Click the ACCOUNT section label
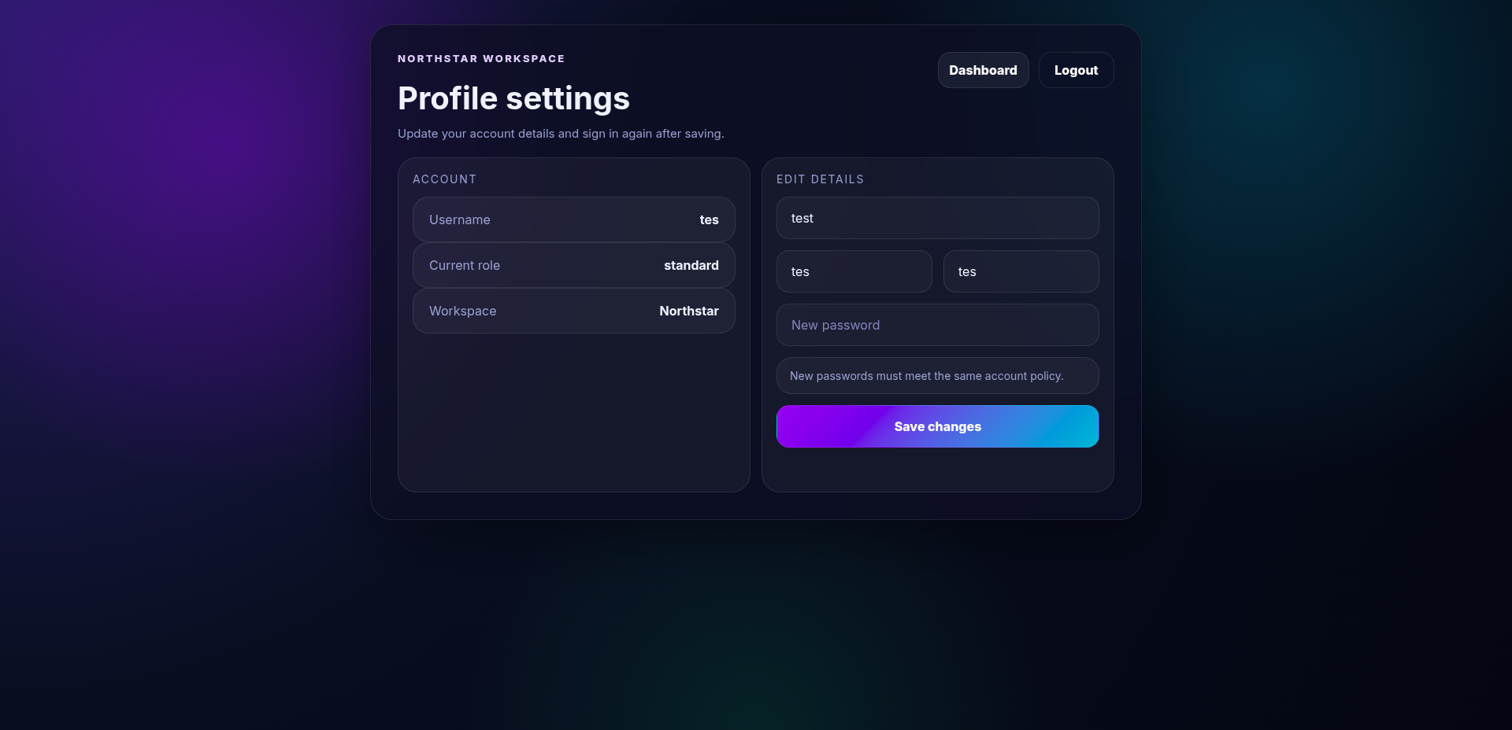1512x730 pixels. [x=444, y=179]
